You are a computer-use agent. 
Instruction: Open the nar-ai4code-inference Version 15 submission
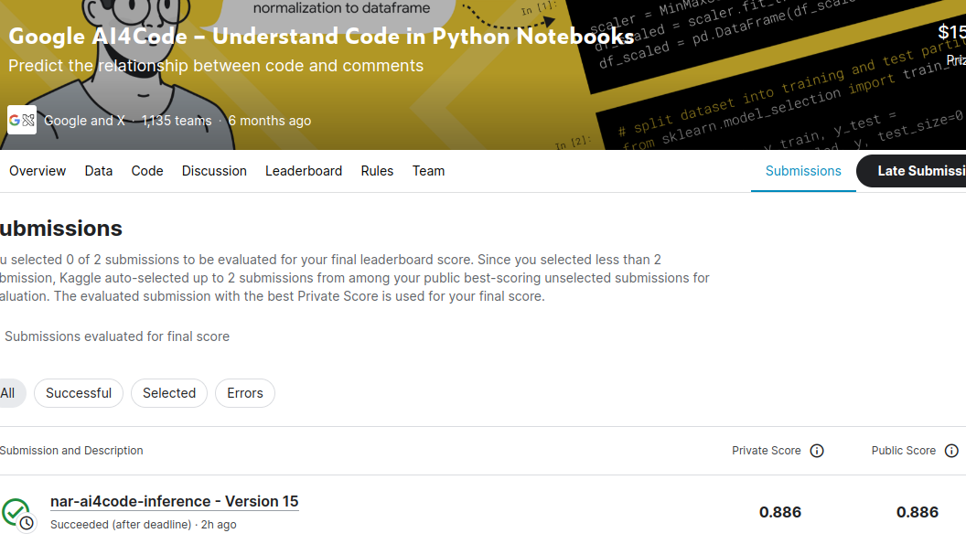pyautogui.click(x=174, y=501)
